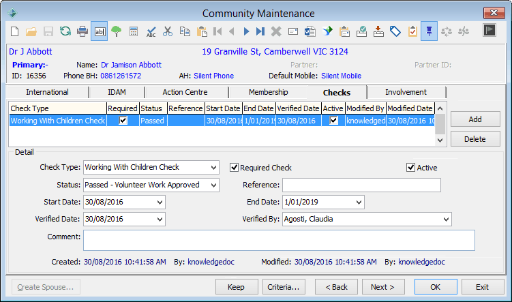Image resolution: width=512 pixels, height=302 pixels.
Task: Open the Criteria... button
Action: click(x=284, y=287)
